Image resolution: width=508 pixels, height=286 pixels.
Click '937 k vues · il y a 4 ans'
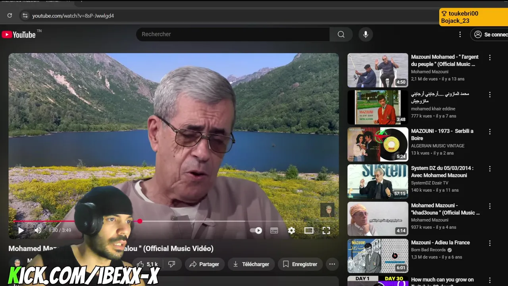pos(434,227)
